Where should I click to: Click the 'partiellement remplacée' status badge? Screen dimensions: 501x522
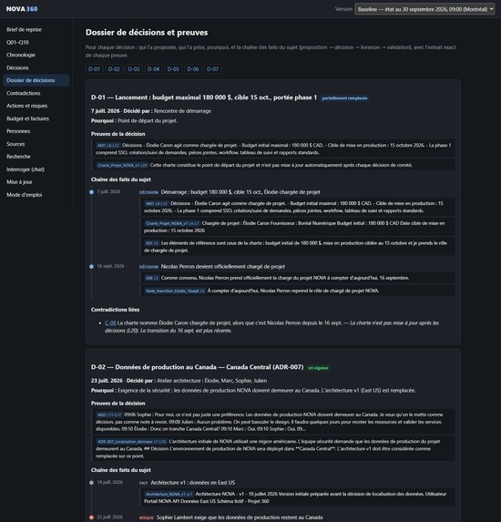click(344, 98)
